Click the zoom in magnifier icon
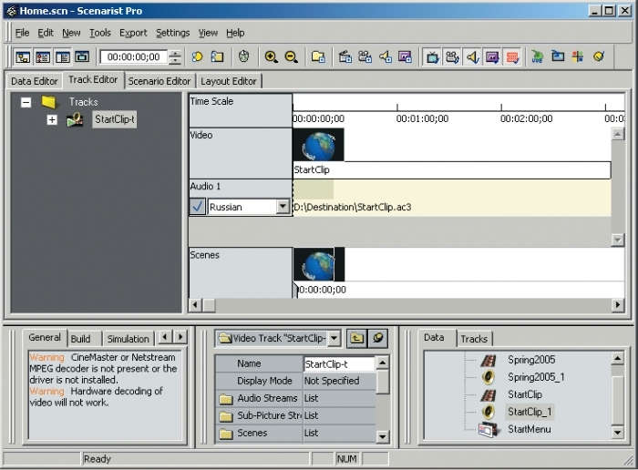Screen dimensions: 638x470 (x=271, y=56)
